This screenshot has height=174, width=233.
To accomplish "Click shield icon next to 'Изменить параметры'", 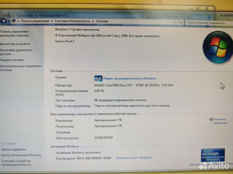I will pos(211,119).
